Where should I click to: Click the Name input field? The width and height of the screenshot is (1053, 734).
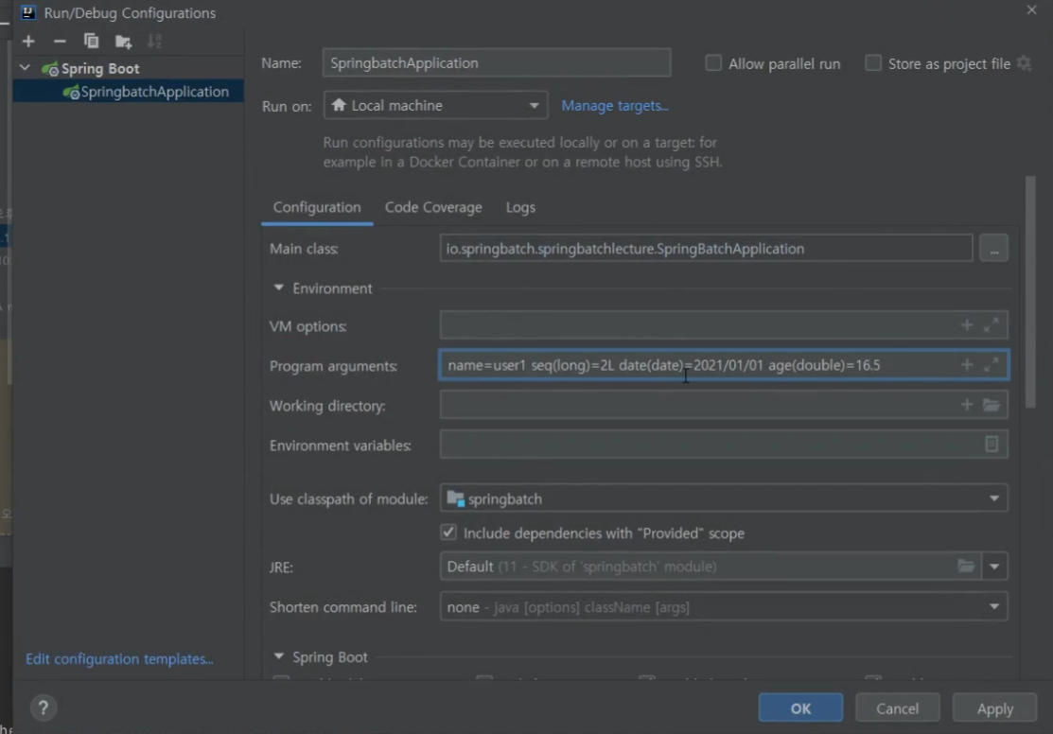pyautogui.click(x=497, y=62)
